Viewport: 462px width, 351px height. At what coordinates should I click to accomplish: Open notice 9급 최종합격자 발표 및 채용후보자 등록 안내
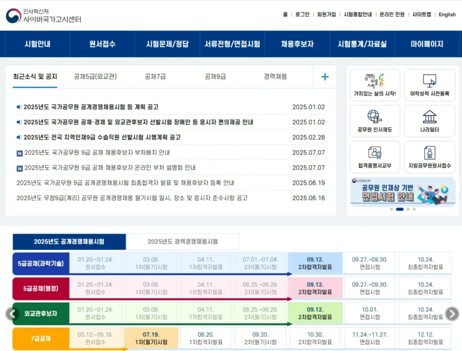[125, 183]
